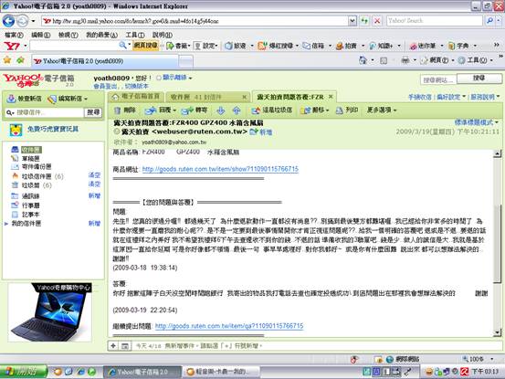Viewport: 505px width, 379px height.
Task: Open the zoom 100% dropdown
Action: click(x=492, y=359)
